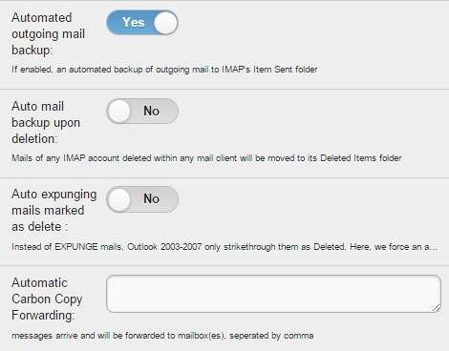Click the "Yes" text inside the blue switch
This screenshot has height=351, width=449.
point(134,23)
